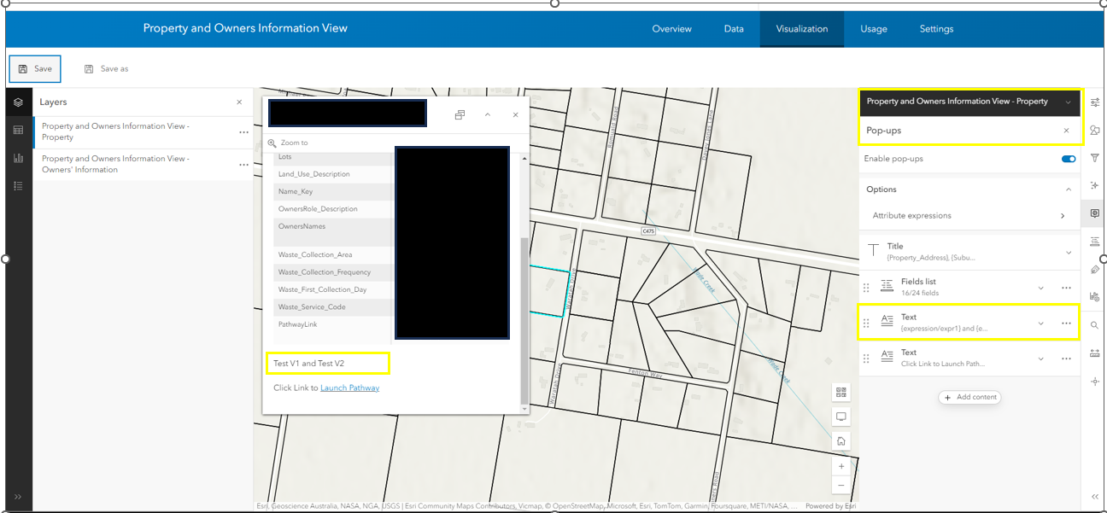Select the Effects icon in right toolbar

[x=1095, y=184]
